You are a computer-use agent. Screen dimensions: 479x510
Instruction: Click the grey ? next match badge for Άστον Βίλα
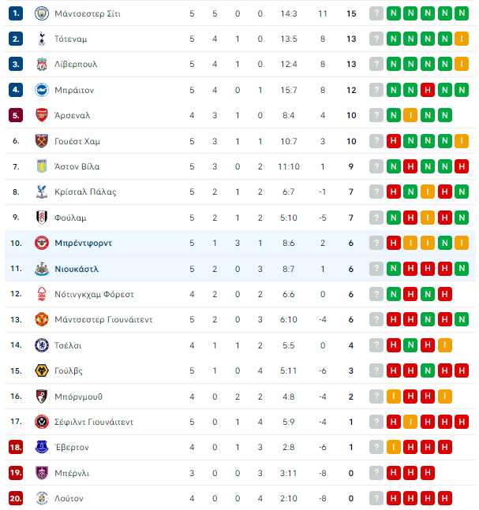click(x=376, y=166)
